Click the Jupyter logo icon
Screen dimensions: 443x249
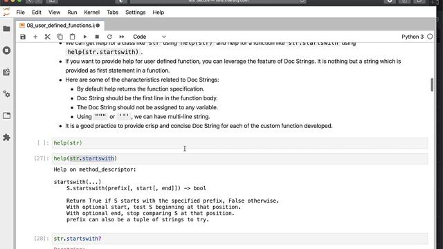pos(6,12)
